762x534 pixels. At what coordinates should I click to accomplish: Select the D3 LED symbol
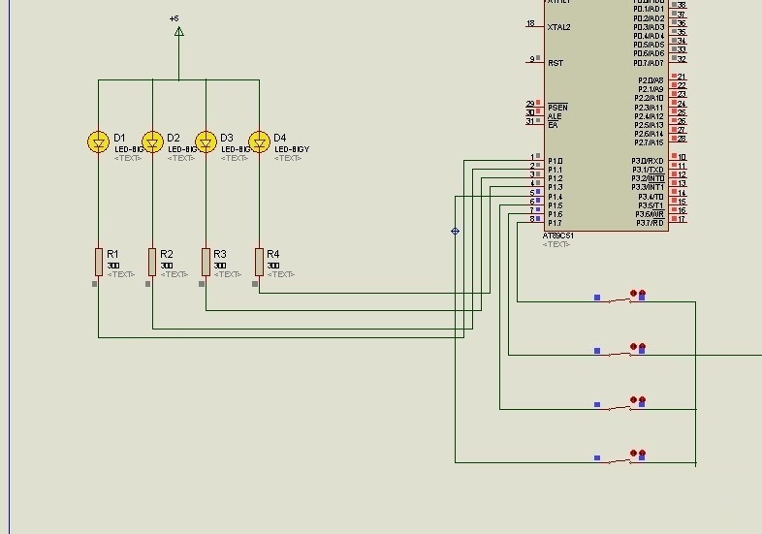click(206, 142)
